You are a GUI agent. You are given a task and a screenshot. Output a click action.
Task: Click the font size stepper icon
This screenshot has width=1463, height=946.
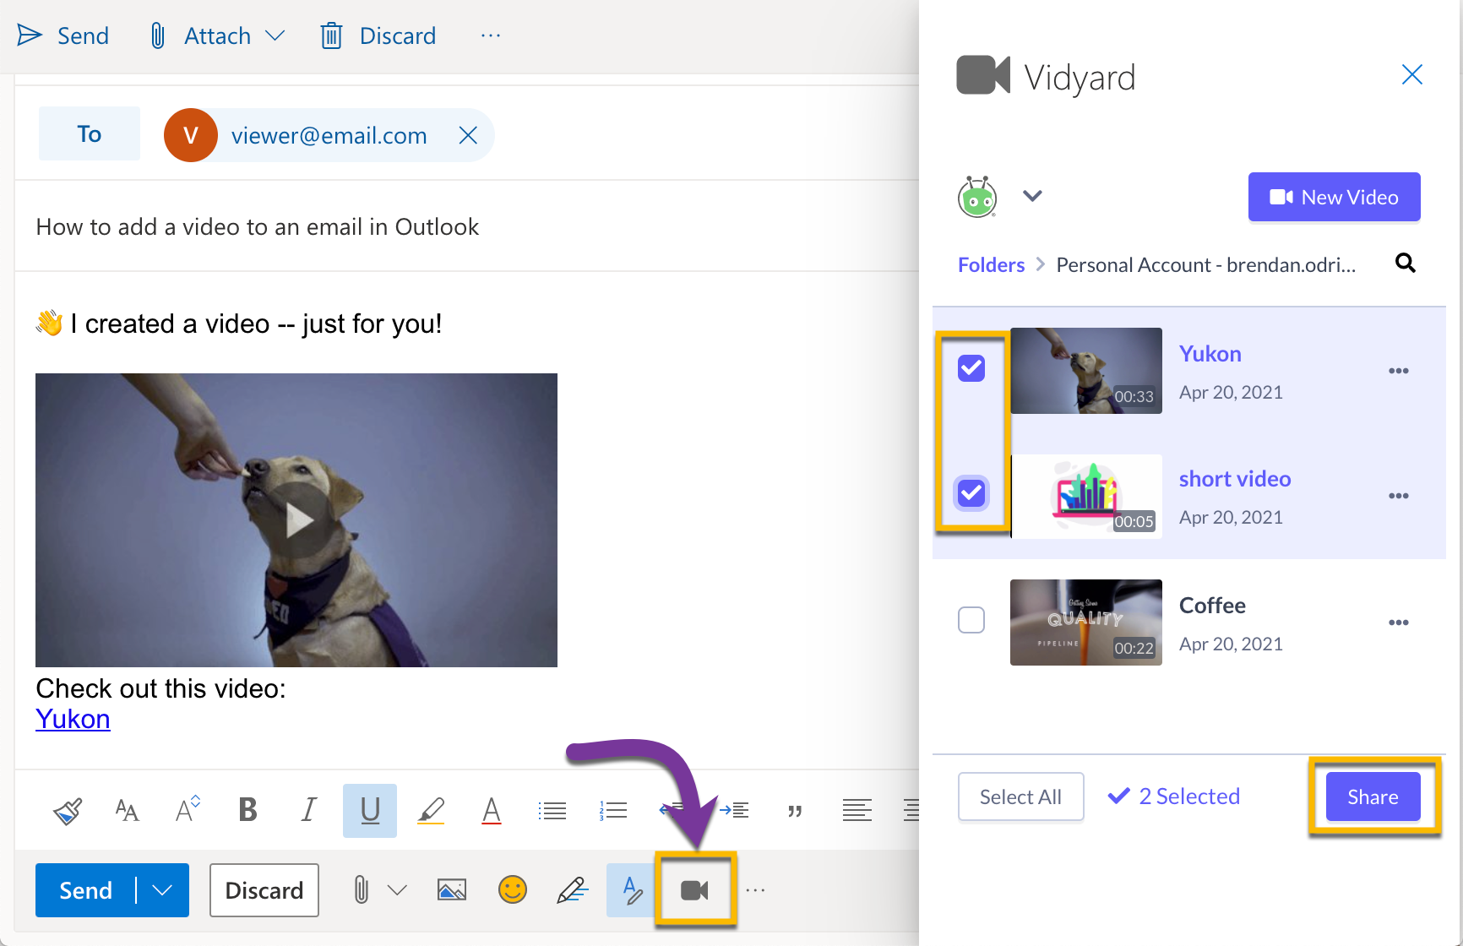pos(188,809)
